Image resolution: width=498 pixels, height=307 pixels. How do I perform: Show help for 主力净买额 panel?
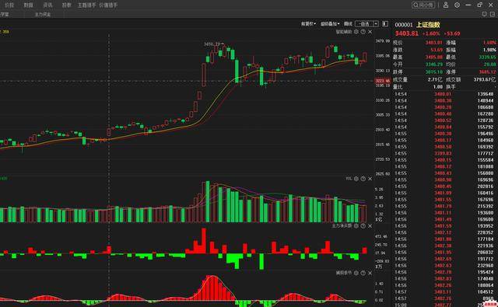click(363, 226)
